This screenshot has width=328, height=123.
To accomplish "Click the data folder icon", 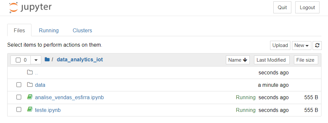I will click(x=30, y=85).
